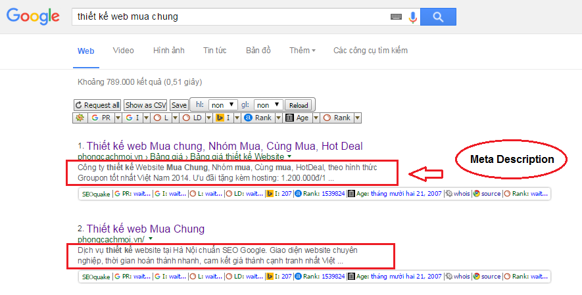Open the hl language dropdown

[223, 105]
